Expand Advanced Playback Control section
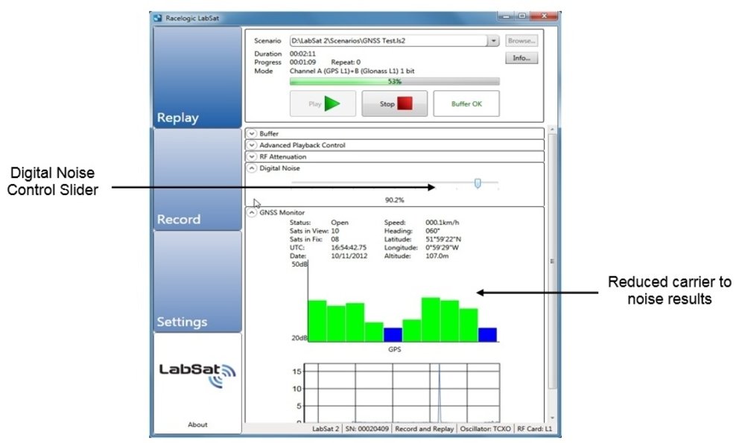 252,145
